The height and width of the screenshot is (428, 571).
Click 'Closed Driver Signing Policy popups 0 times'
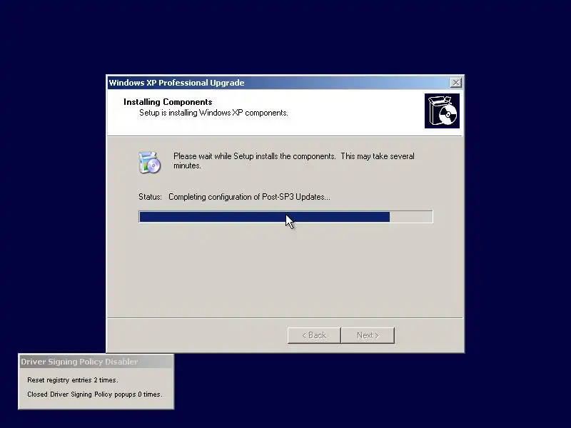pyautogui.click(x=95, y=394)
